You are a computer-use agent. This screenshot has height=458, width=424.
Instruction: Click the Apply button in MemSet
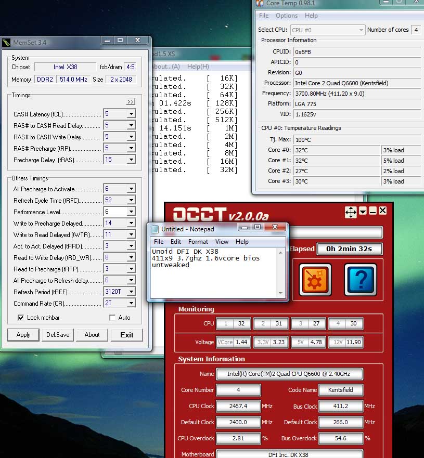[23, 335]
